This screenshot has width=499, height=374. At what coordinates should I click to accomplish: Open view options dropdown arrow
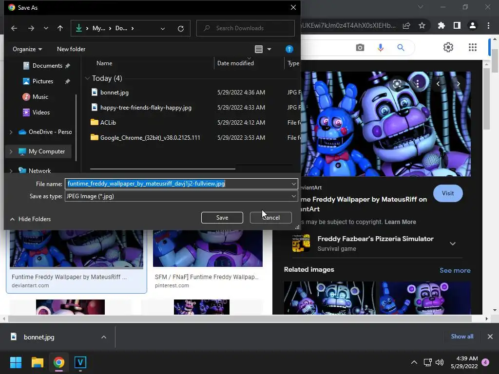tap(269, 49)
